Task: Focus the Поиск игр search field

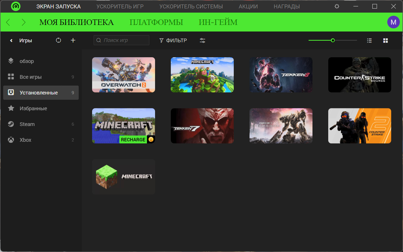Action: [121, 40]
